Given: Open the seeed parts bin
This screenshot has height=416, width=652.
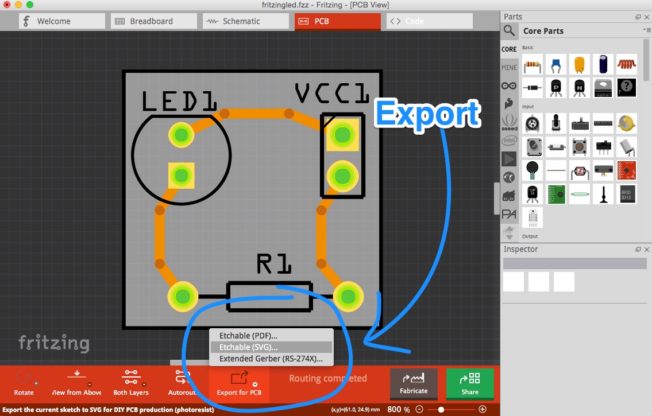Looking at the screenshot, I should point(509,122).
